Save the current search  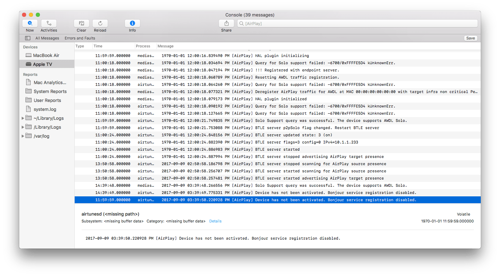(x=470, y=38)
